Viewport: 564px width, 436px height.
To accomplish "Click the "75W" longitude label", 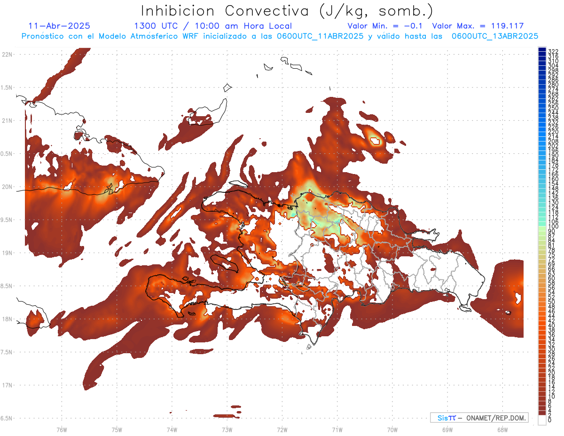I will [117, 429].
